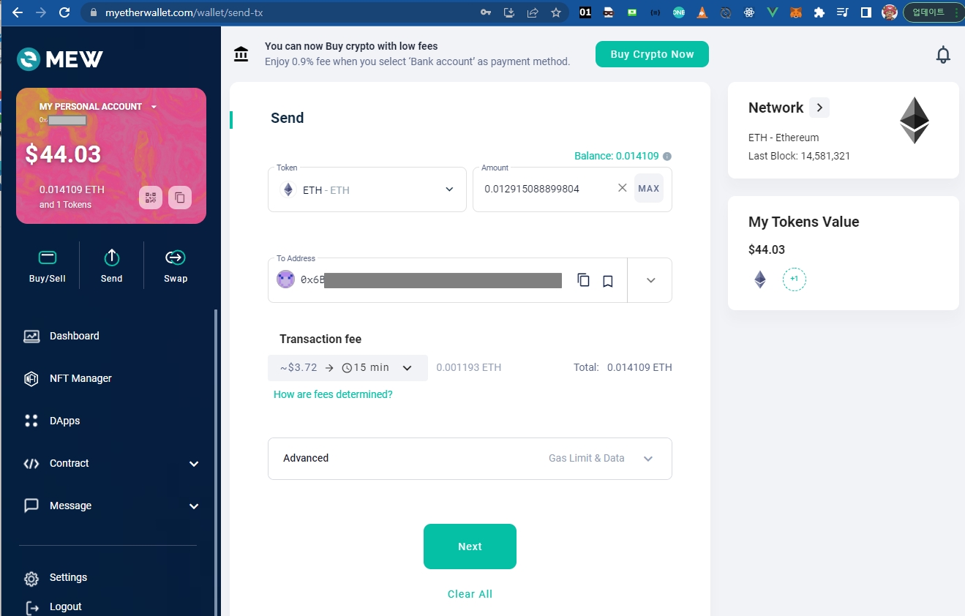The height and width of the screenshot is (616, 965).
Task: Open the notifications bell
Action: (944, 55)
